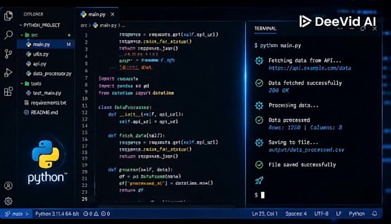Image resolution: width=391 pixels, height=224 pixels.
Task: Click the "200 OK" status text
Action: (278, 90)
